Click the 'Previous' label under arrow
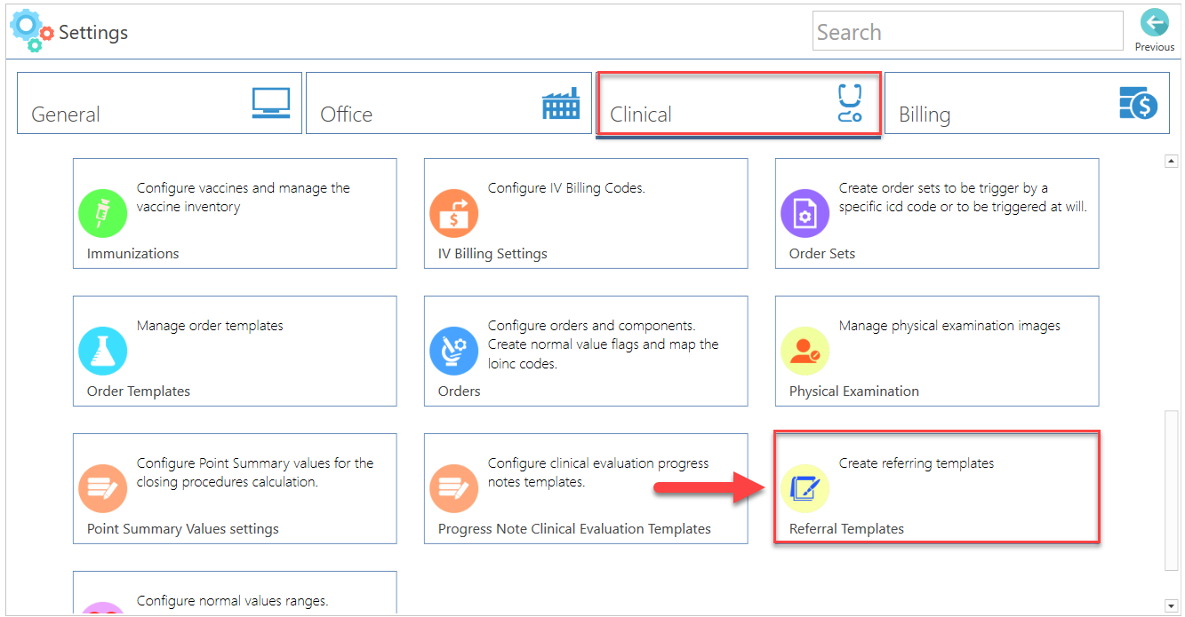Viewport: 1185px width, 617px height. tap(1155, 47)
